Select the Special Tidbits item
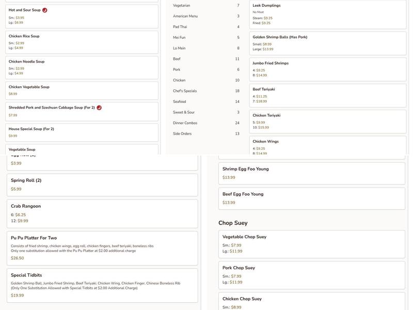This screenshot has height=310, width=413. [102, 285]
